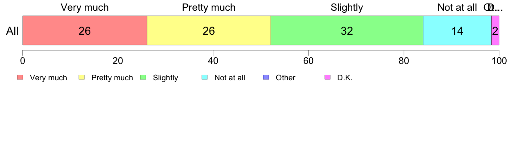Screen dimensions: 511x158
Task: Click the green Slightly legend swatch
Action: click(x=143, y=77)
